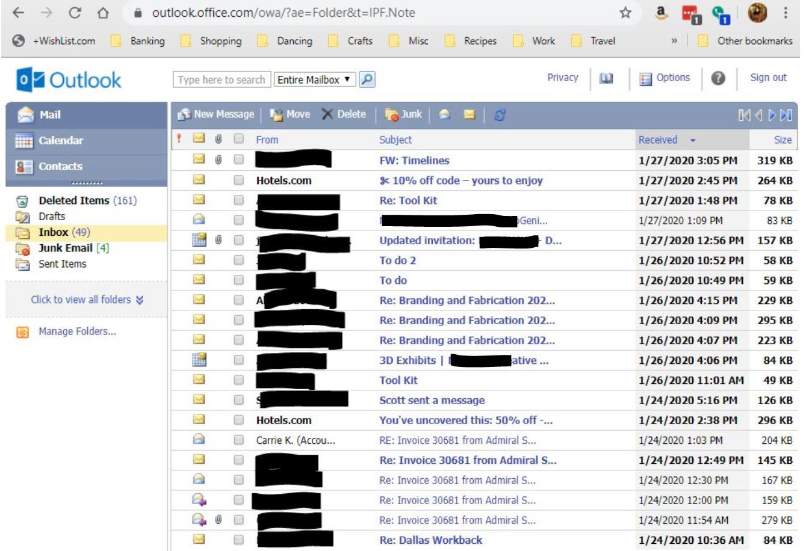Click the Outlook logo
The image size is (806, 551).
click(69, 80)
